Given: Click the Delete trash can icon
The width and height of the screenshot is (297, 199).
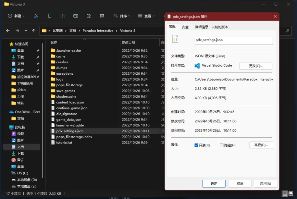Looking at the screenshot, I should point(102,16).
